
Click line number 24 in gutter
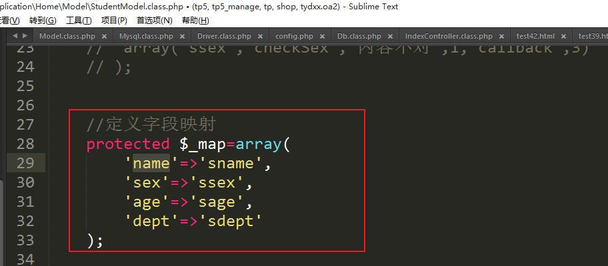click(25, 67)
